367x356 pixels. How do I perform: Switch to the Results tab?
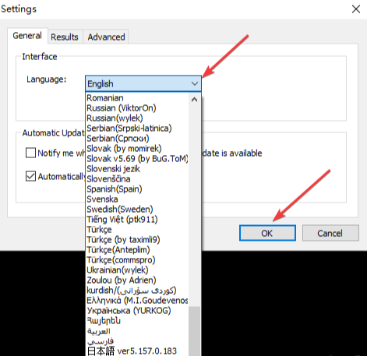(x=65, y=37)
